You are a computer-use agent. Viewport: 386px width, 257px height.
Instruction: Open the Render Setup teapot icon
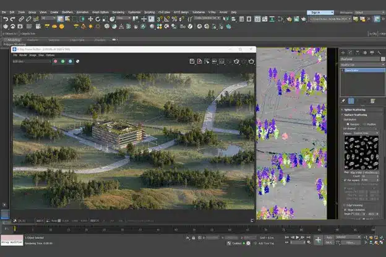click(x=289, y=19)
